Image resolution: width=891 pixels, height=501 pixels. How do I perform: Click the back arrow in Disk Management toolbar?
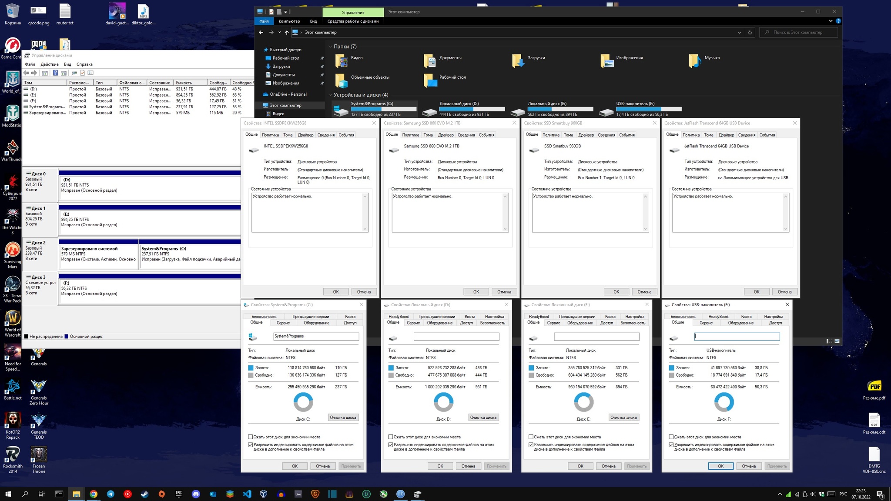(27, 73)
